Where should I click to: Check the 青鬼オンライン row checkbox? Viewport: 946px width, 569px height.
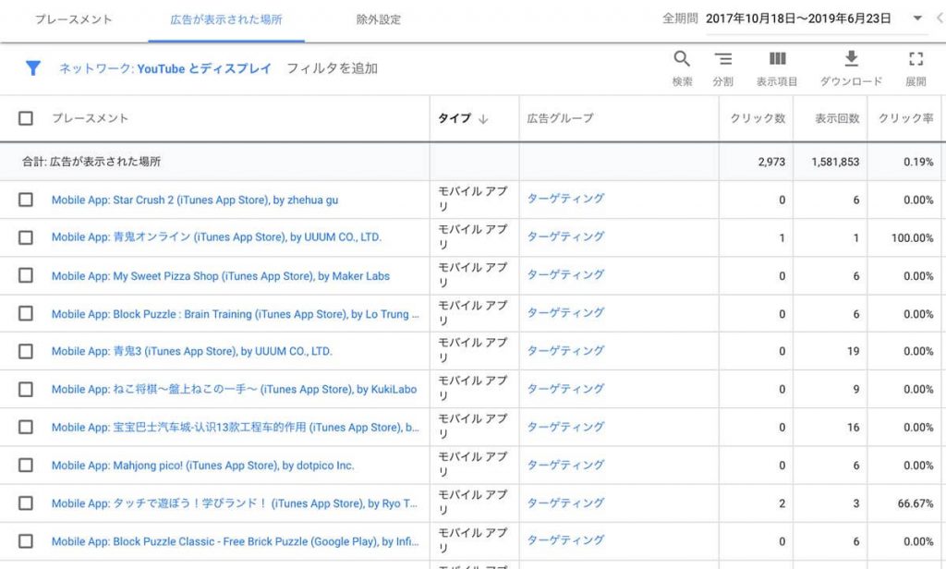point(25,237)
